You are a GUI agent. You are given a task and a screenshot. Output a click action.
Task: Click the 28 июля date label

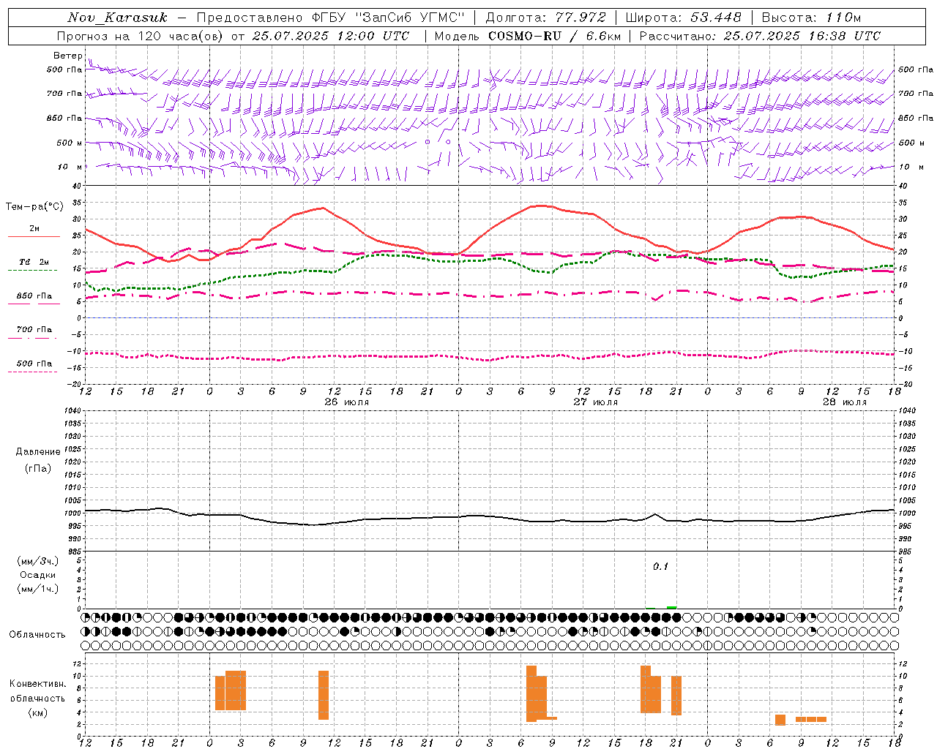[845, 402]
